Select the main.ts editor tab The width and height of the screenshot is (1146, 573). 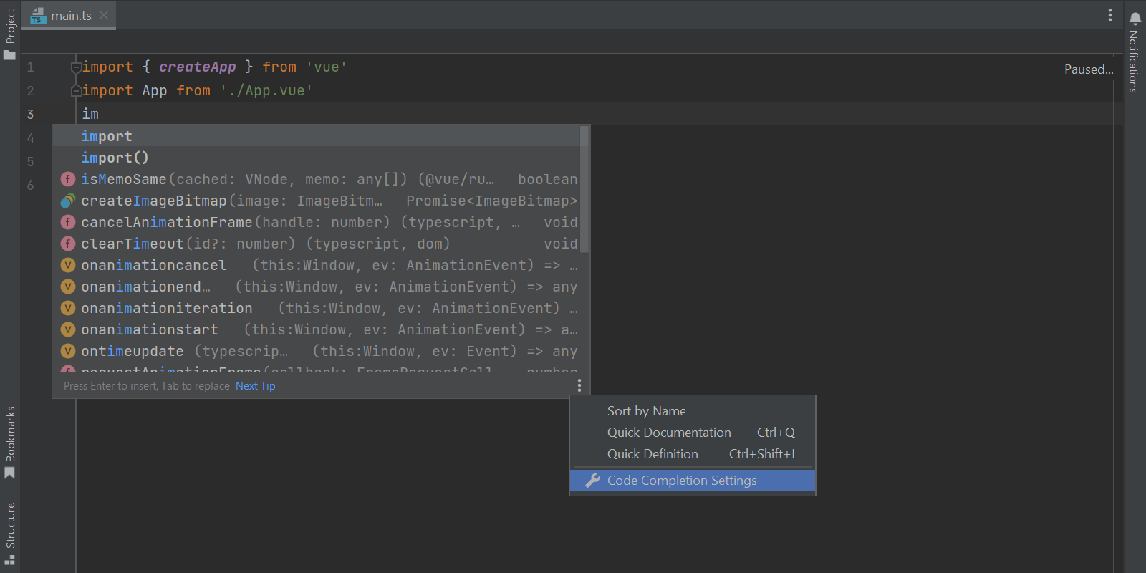click(x=70, y=16)
